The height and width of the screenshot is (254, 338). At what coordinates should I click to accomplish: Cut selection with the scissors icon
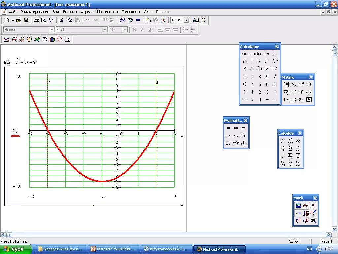62,20
